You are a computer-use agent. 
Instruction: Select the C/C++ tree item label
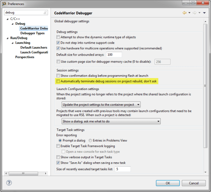point(15,19)
